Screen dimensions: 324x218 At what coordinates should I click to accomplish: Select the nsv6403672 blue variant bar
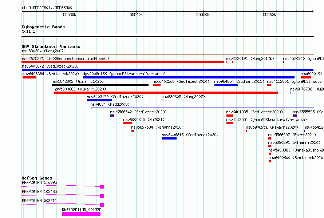[167, 70]
